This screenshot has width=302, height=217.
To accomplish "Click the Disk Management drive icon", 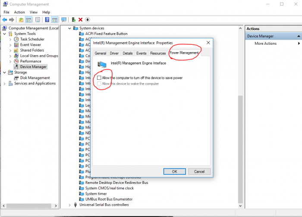I will pos(16,78).
